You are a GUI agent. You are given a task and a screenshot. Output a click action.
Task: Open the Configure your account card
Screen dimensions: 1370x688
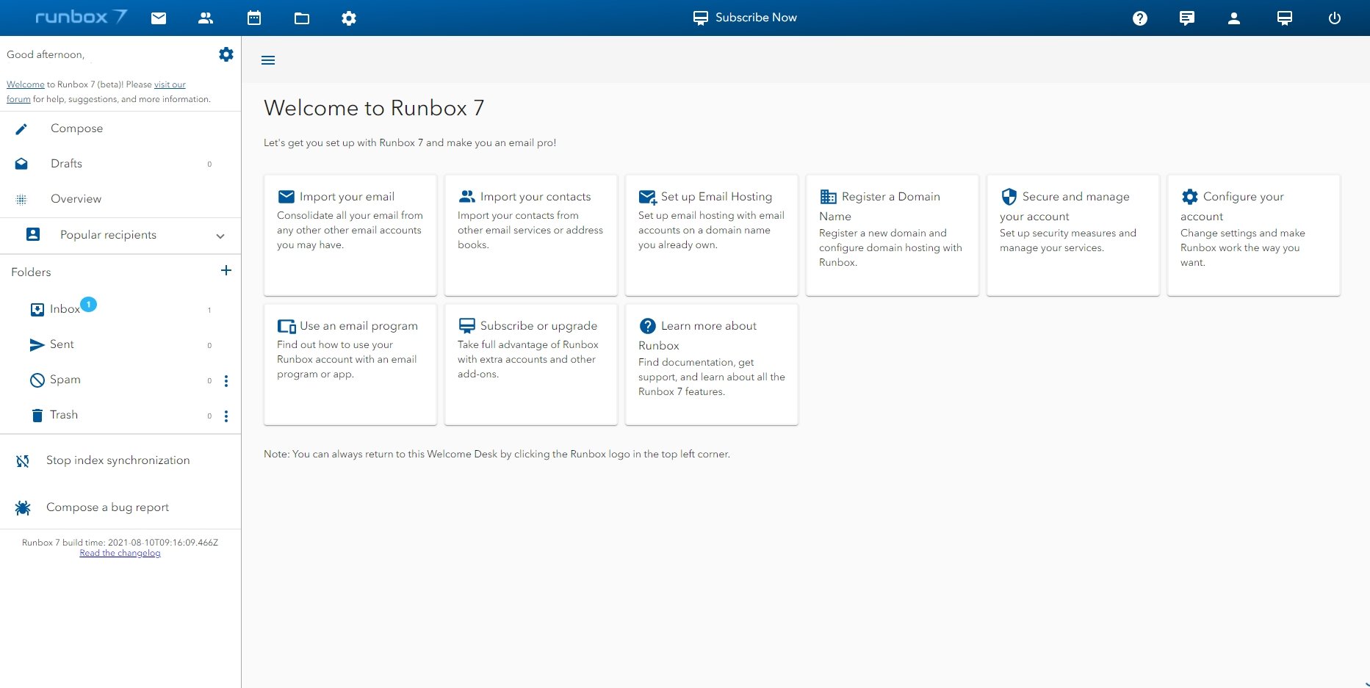pos(1254,235)
